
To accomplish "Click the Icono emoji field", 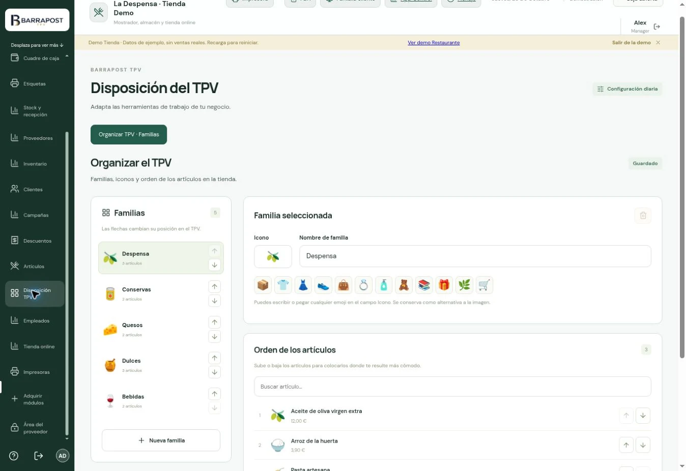I will pyautogui.click(x=273, y=256).
